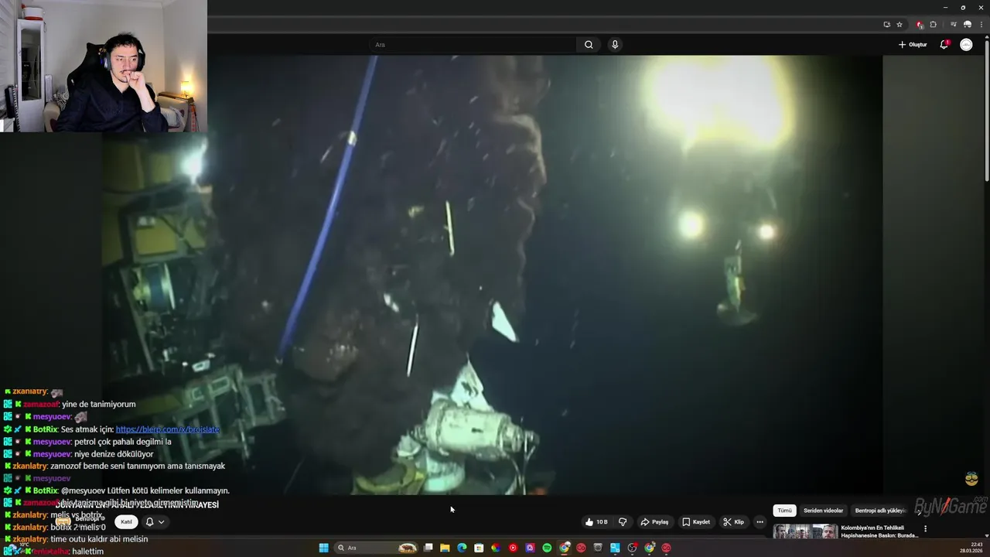The width and height of the screenshot is (990, 557).
Task: Click the streamer webcam overlay
Action: click(104, 67)
